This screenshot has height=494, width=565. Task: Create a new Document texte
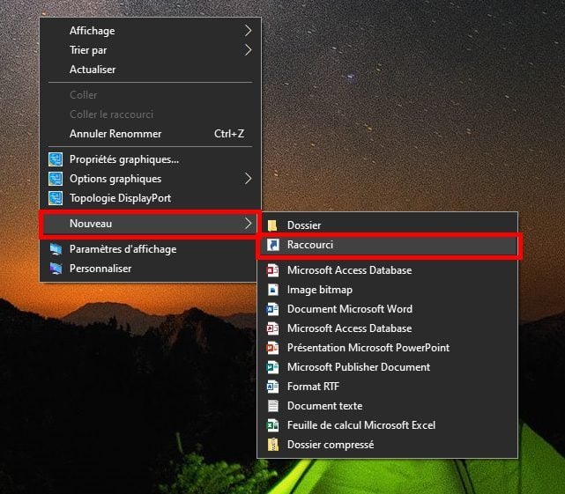click(324, 406)
